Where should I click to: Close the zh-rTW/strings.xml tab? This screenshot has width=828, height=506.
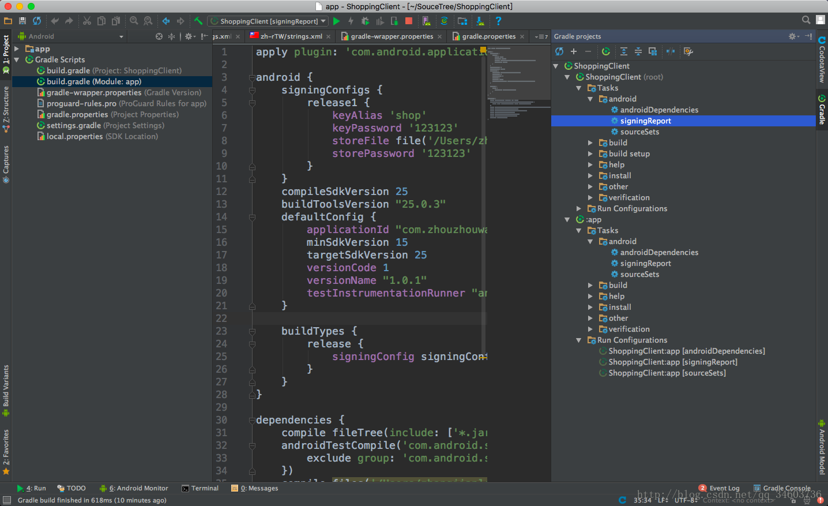pyautogui.click(x=329, y=36)
